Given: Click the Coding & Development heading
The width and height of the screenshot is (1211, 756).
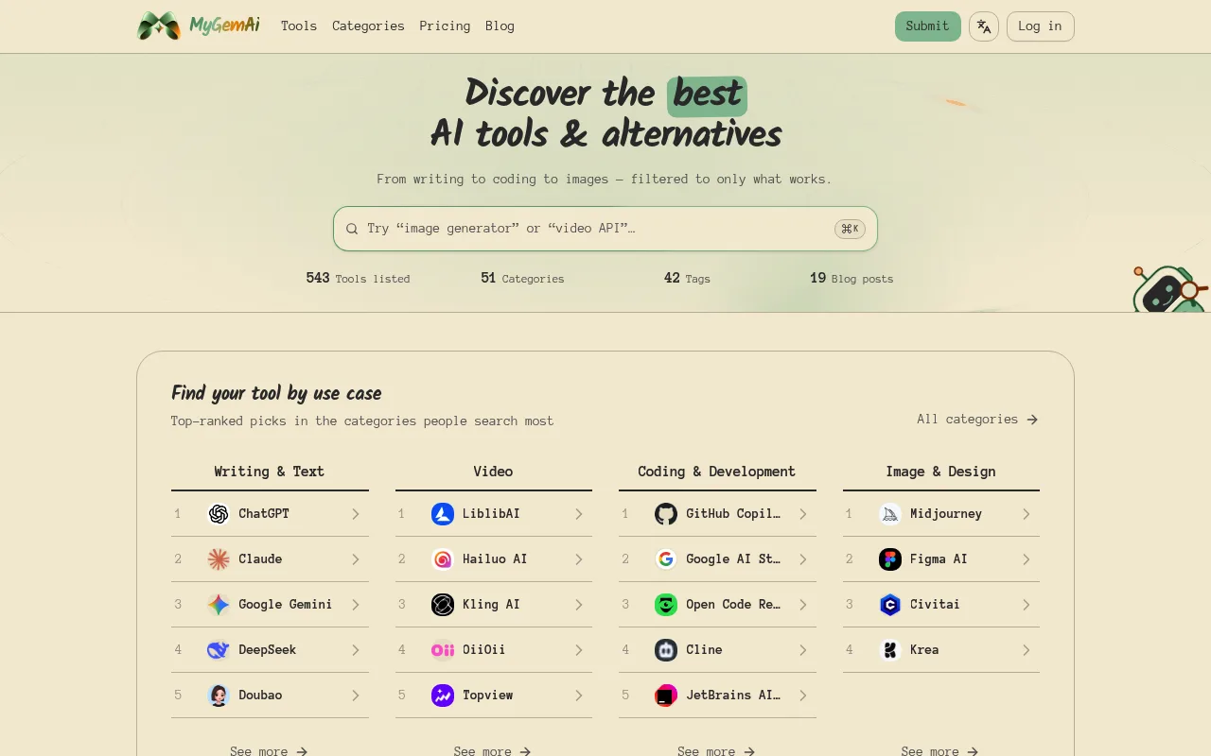Looking at the screenshot, I should click(x=717, y=472).
